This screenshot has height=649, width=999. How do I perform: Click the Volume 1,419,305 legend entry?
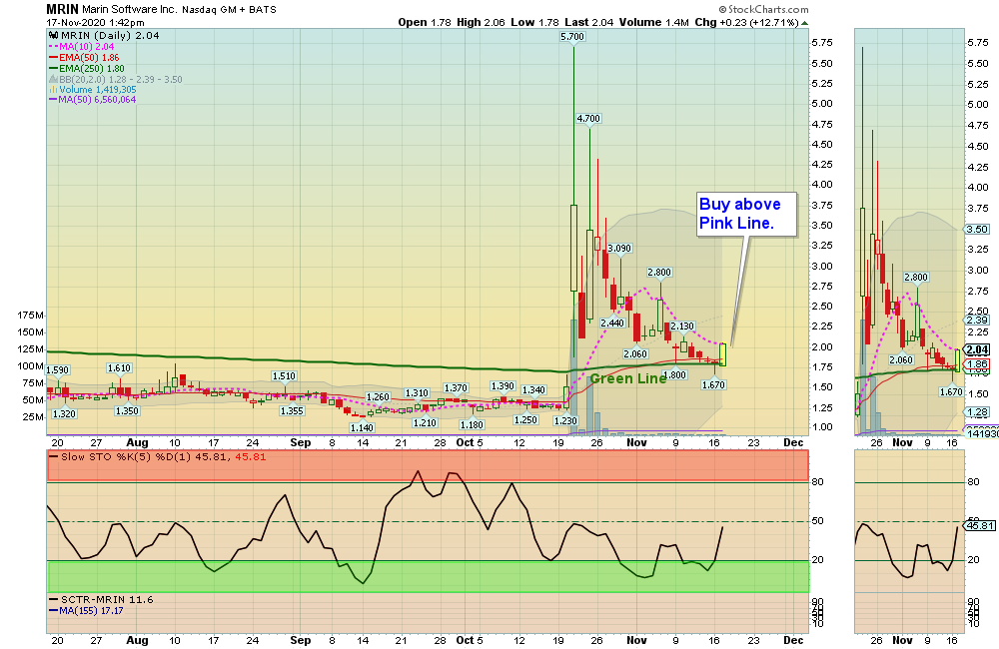(x=98, y=90)
